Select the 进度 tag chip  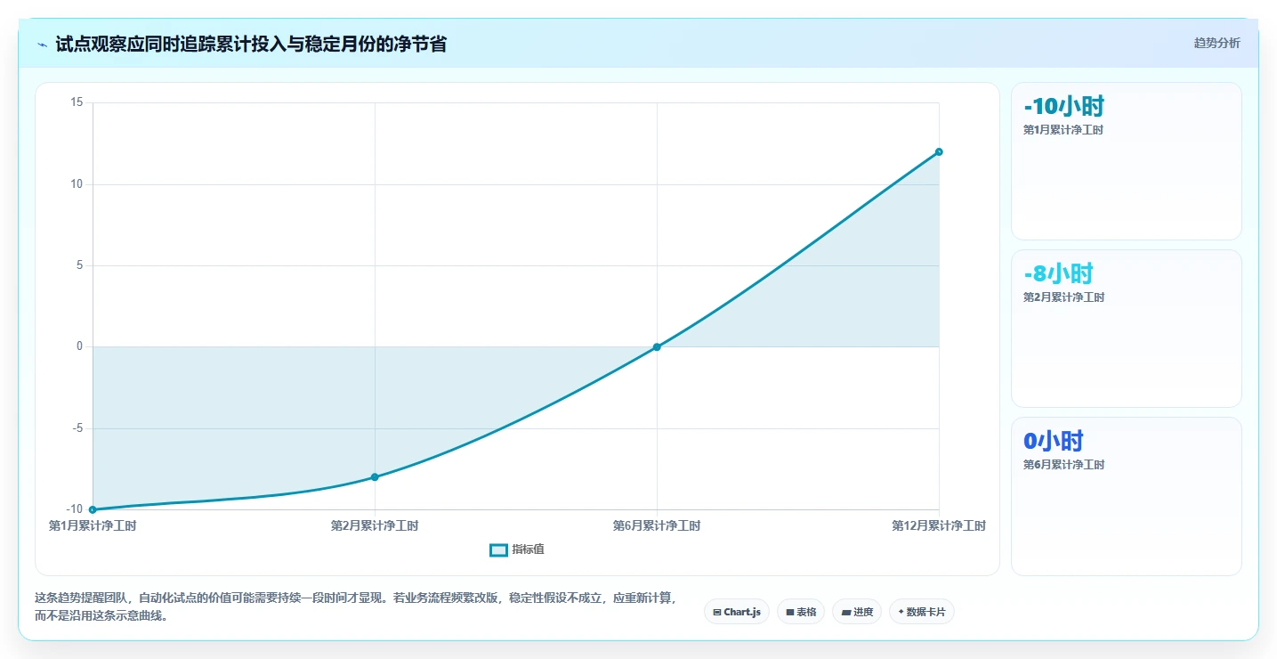tap(857, 612)
